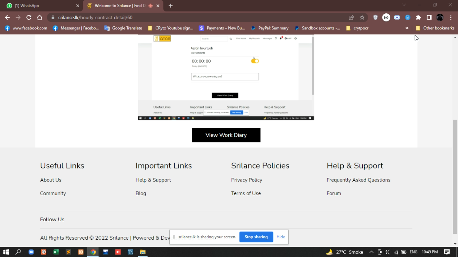Launch Excel from the taskbar
This screenshot has height=257, width=458.
click(56, 252)
